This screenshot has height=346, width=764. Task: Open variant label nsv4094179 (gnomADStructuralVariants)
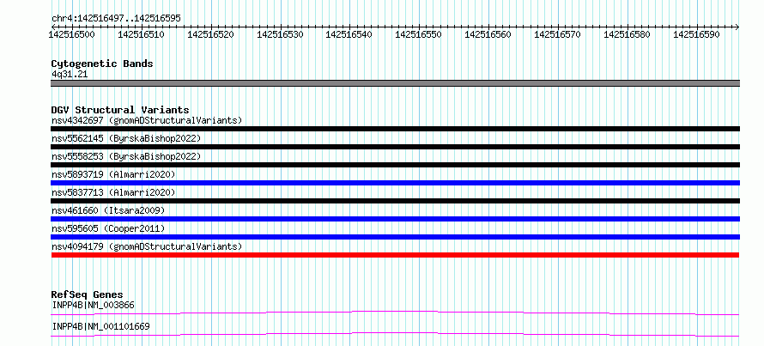147,246
